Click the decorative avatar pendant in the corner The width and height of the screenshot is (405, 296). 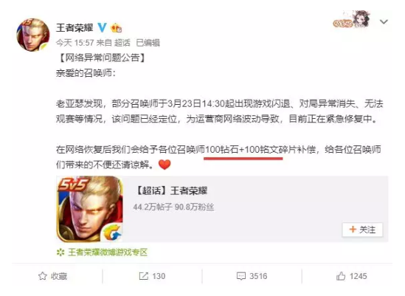pos(352,19)
